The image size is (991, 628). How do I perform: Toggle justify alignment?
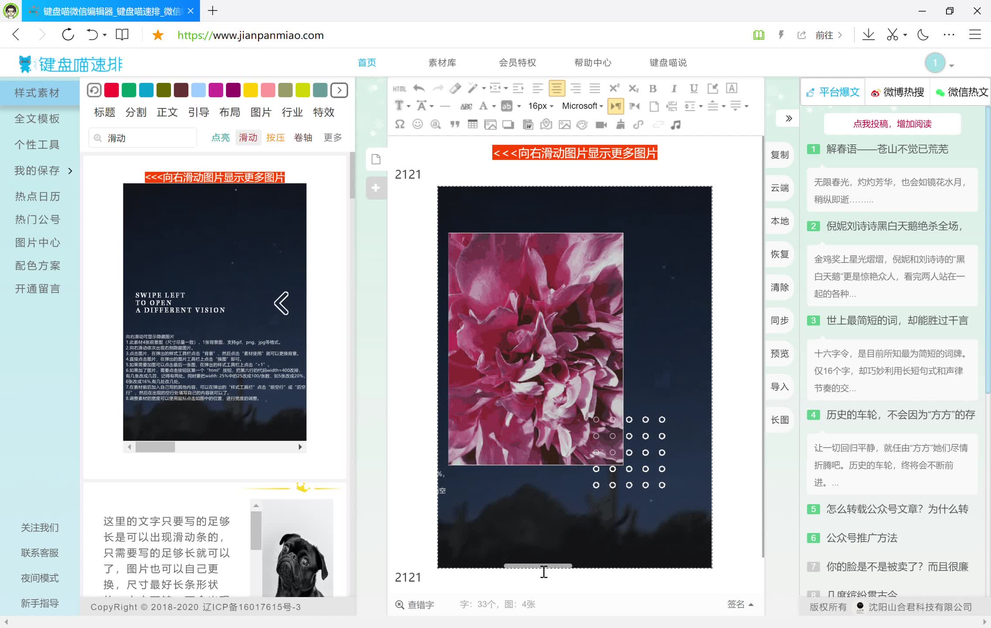tap(595, 89)
